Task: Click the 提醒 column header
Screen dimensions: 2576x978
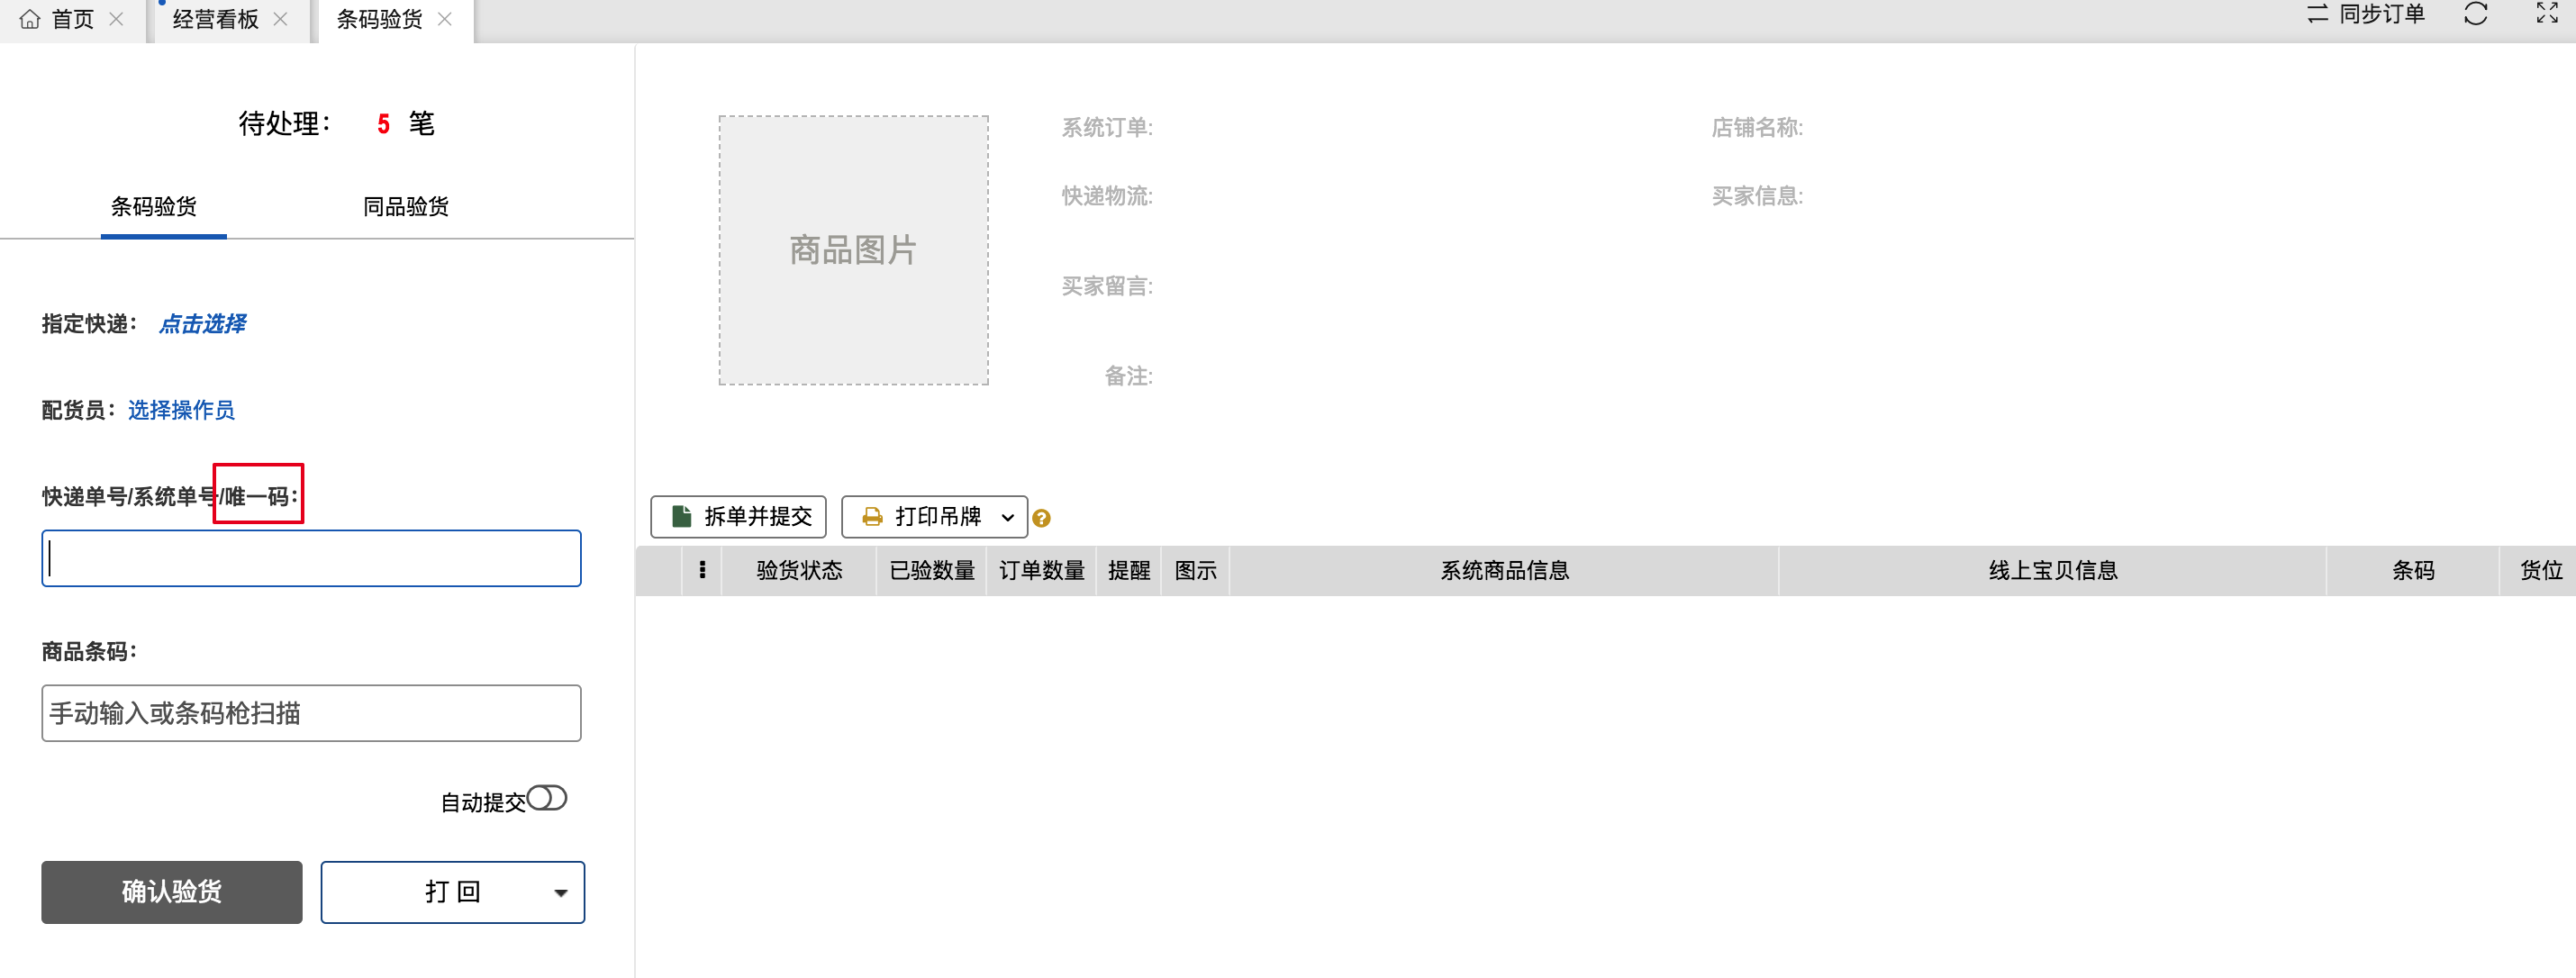Action: coord(1129,570)
